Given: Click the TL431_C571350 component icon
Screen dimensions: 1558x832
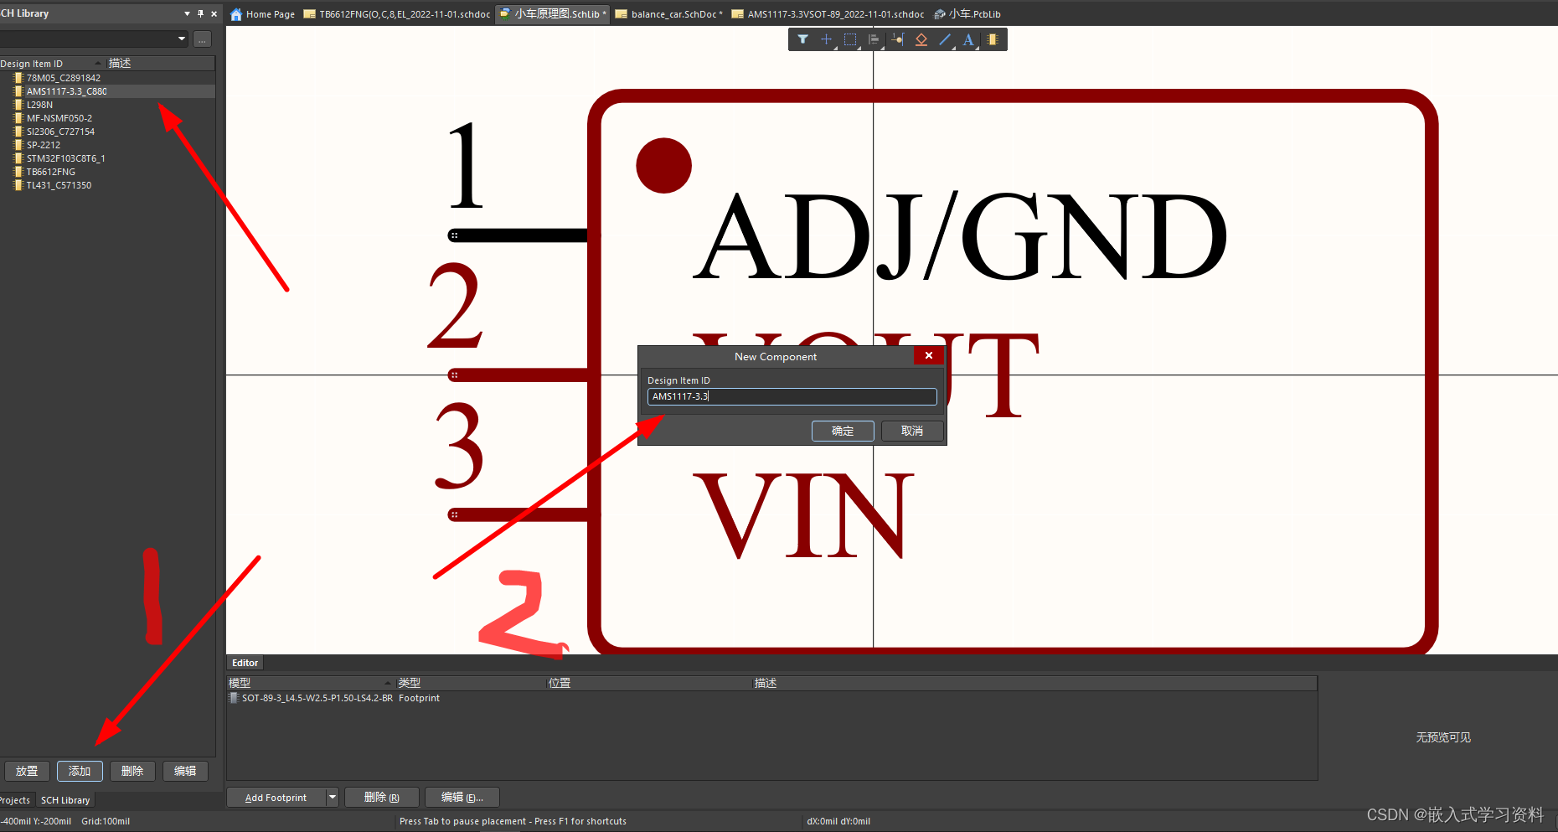Looking at the screenshot, I should pyautogui.click(x=18, y=185).
